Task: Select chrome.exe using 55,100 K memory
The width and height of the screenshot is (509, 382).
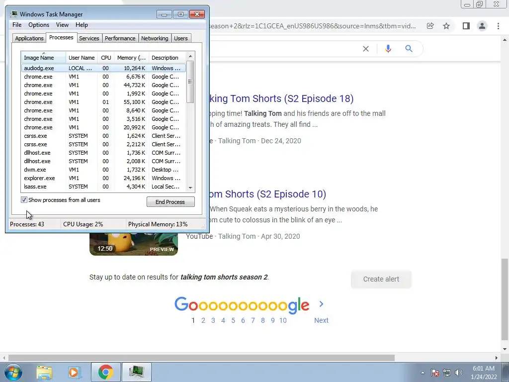Action: (103, 102)
